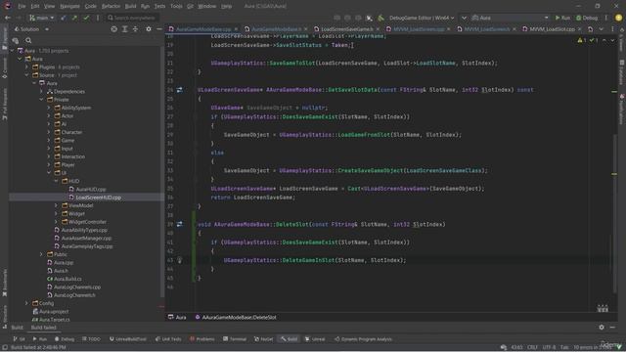This screenshot has height=352, width=626.
Task: Click the Build hammer icon in toolbar
Action: [380, 18]
